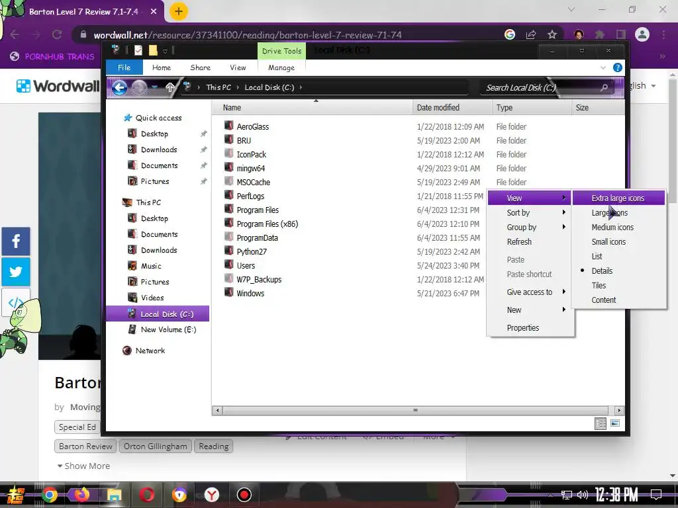Click the Quick access star icon
The width and height of the screenshot is (678, 508).
(x=128, y=118)
